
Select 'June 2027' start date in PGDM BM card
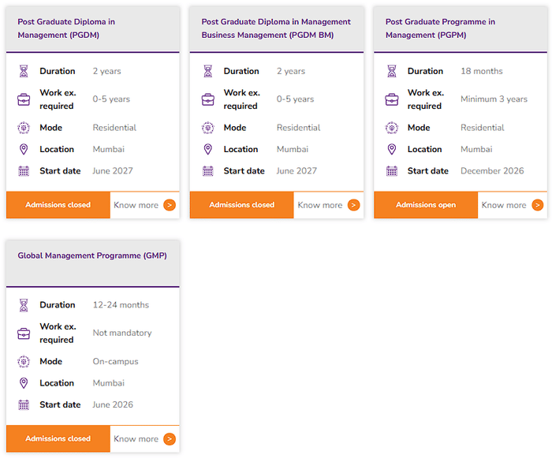click(297, 171)
